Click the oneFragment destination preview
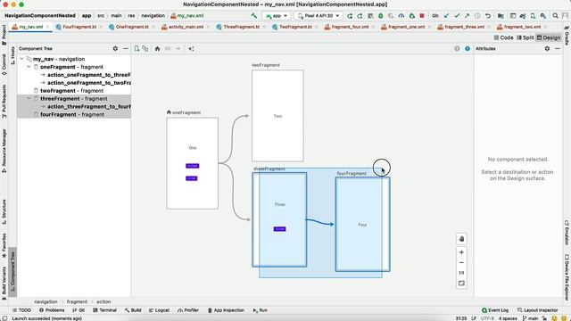This screenshot has height=321, width=571. tap(193, 163)
